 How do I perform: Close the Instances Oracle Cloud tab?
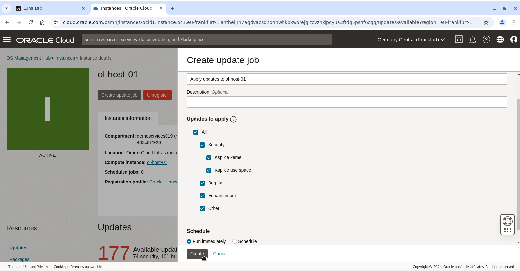(161, 8)
